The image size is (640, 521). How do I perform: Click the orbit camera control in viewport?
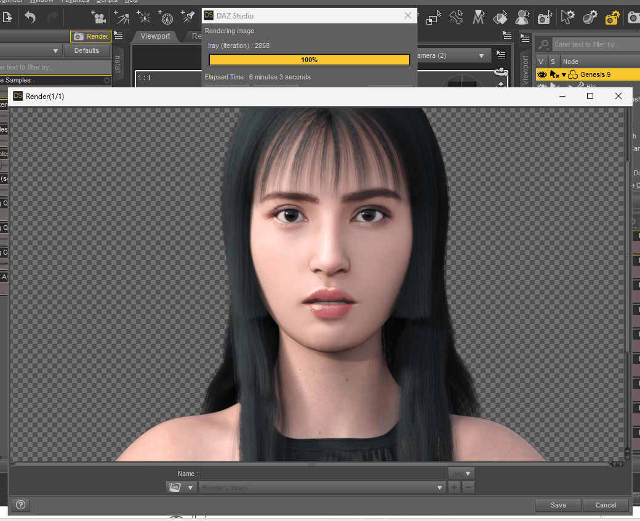501,73
